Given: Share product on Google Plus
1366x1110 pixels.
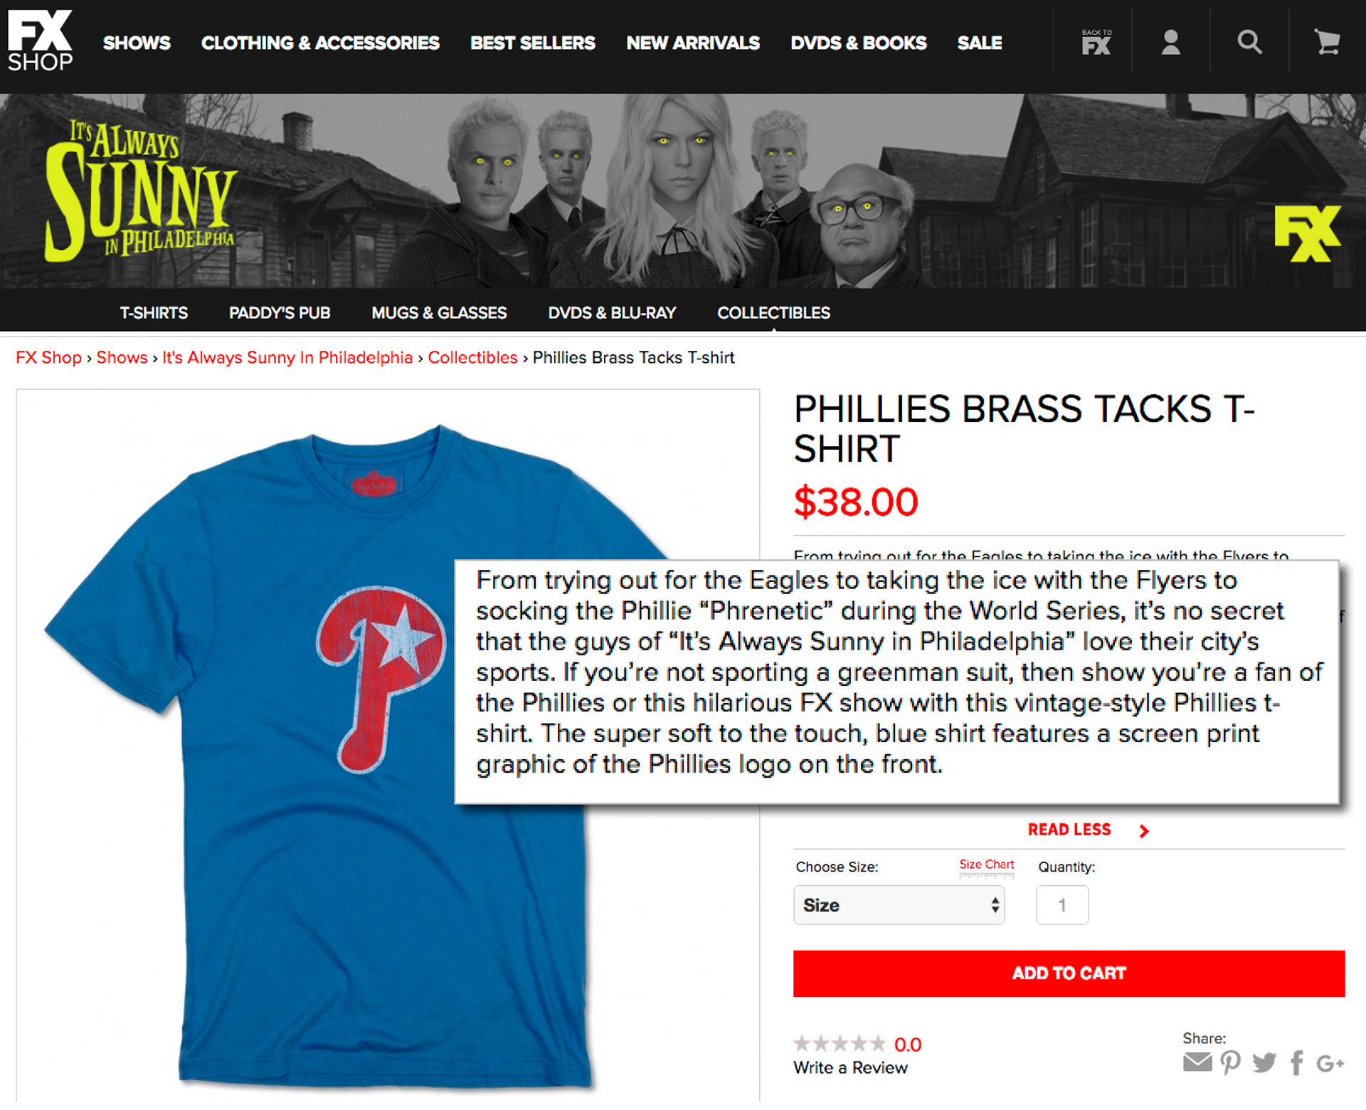Looking at the screenshot, I should pos(1330,1063).
